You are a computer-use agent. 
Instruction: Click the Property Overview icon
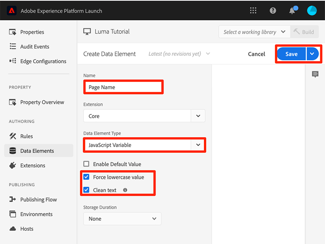coord(13,102)
